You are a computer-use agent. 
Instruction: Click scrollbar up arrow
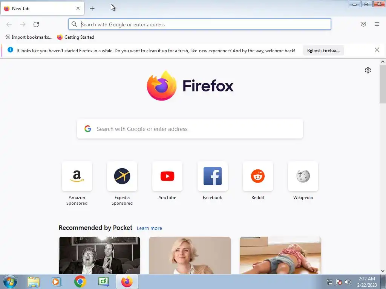383,62
